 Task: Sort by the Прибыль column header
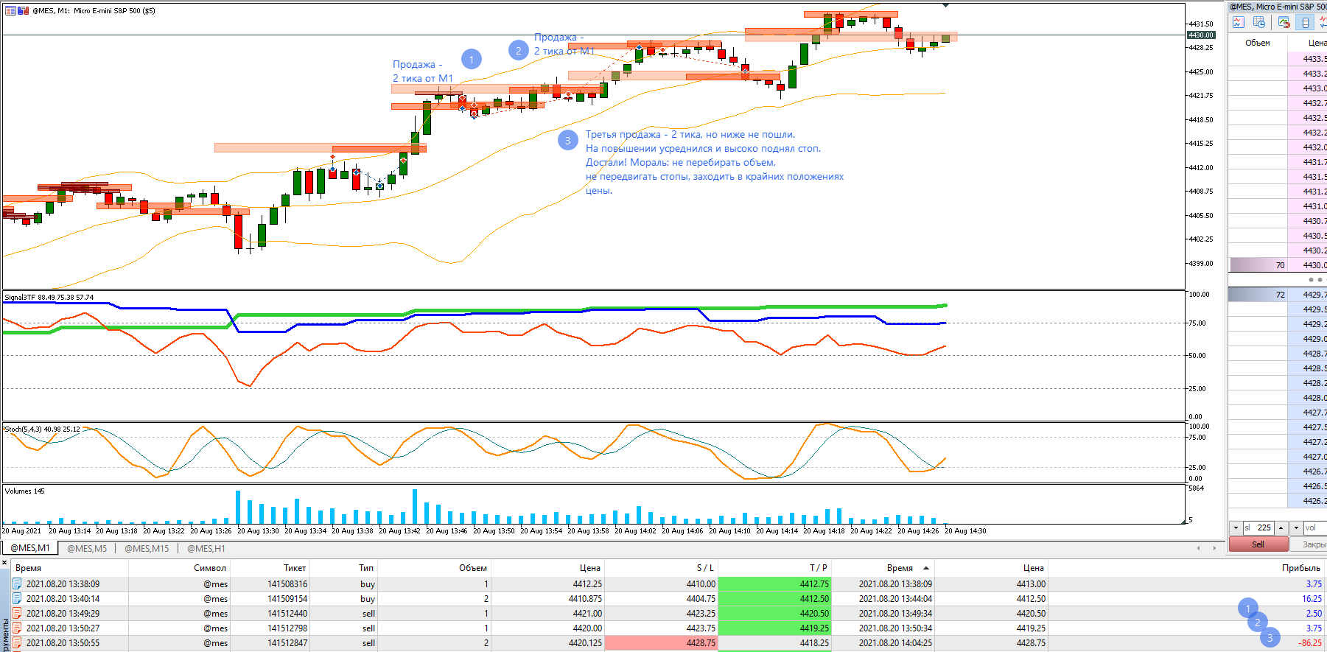(x=1301, y=568)
